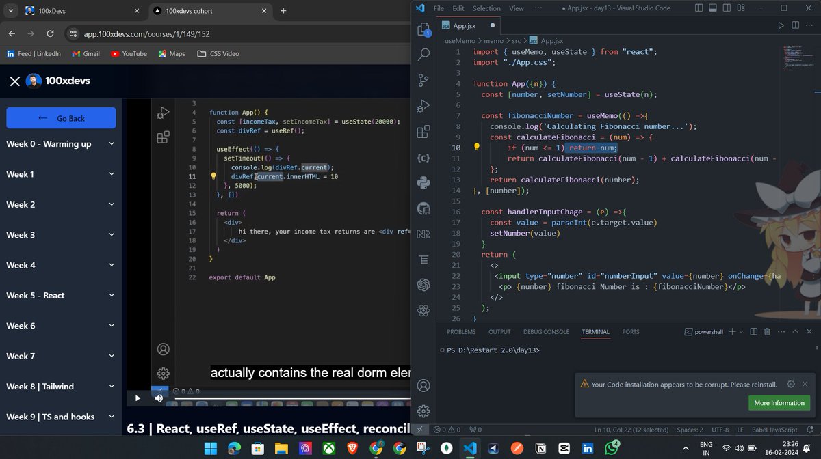The width and height of the screenshot is (821, 459).
Task: Expand the Week 1 section
Action: 60,174
